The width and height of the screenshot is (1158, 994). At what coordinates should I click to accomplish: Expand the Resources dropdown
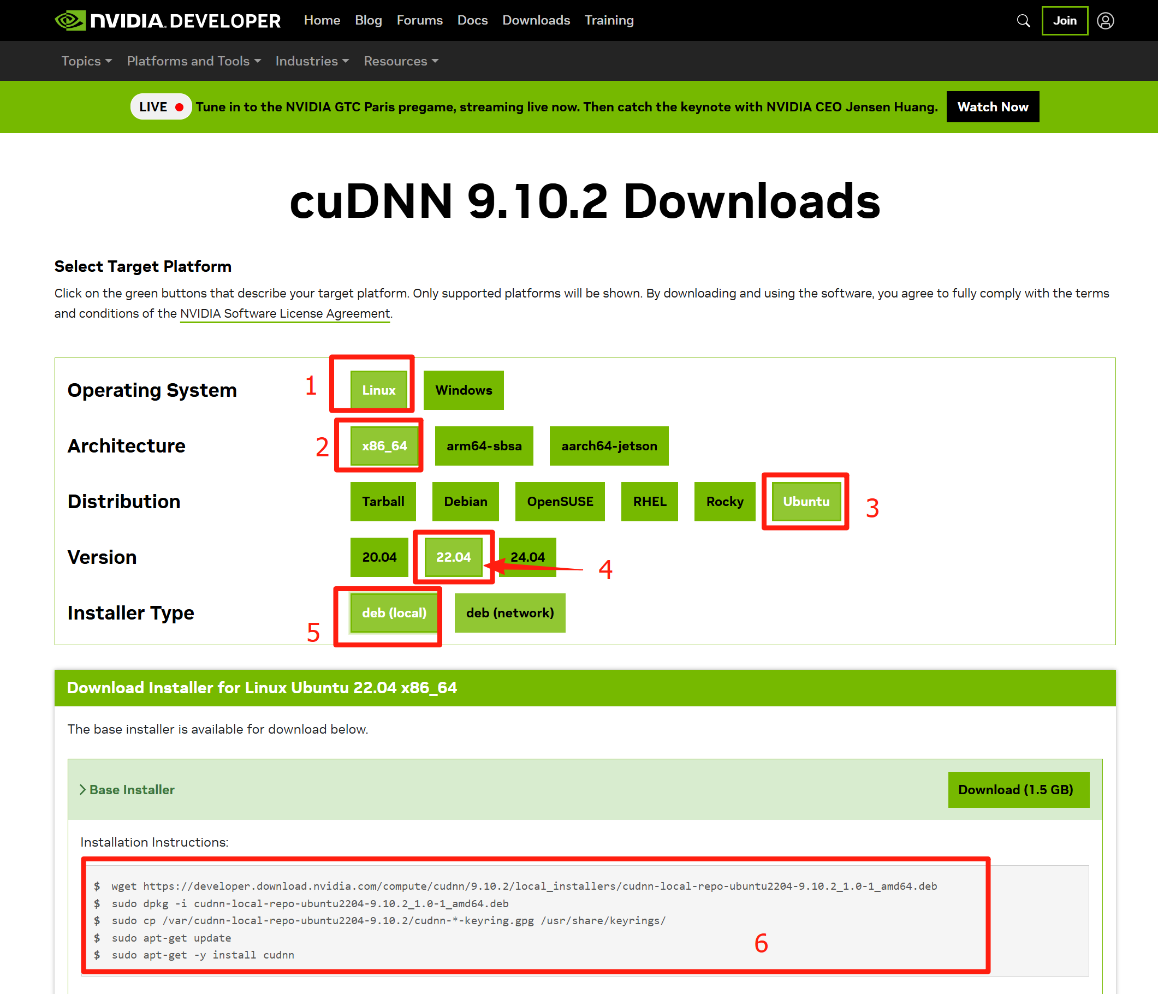401,61
